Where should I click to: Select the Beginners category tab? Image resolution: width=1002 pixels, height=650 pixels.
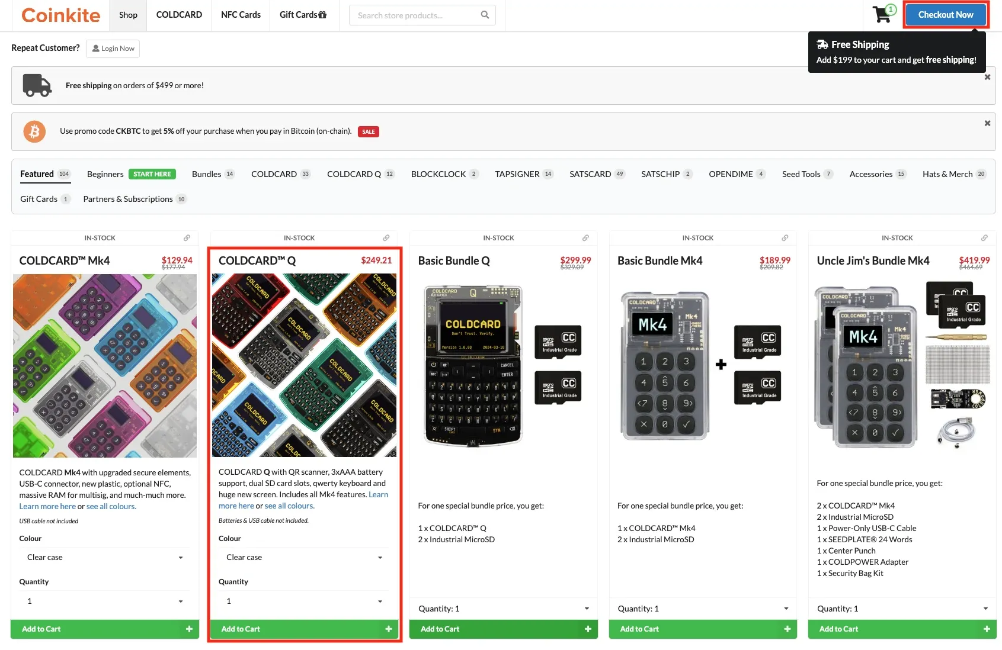pos(131,174)
